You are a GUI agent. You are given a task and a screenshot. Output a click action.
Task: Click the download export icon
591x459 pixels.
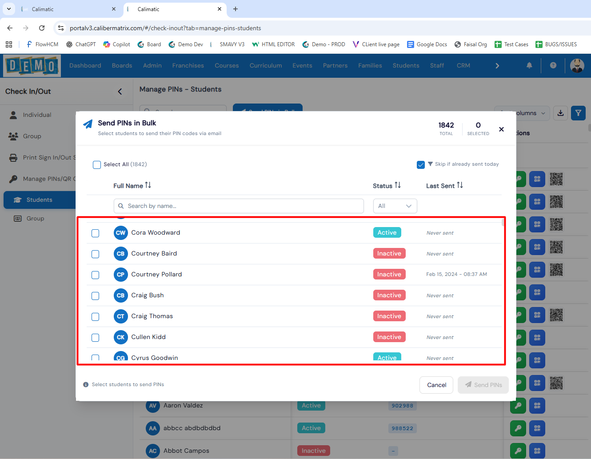pyautogui.click(x=561, y=113)
